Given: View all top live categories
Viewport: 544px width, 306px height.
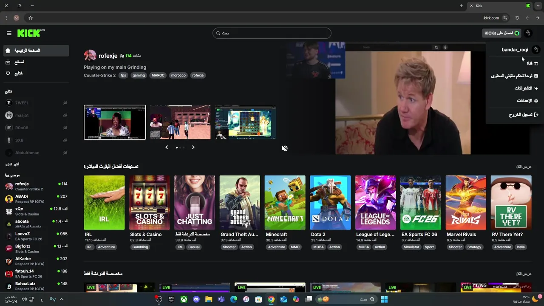Looking at the screenshot, I should pos(524,167).
